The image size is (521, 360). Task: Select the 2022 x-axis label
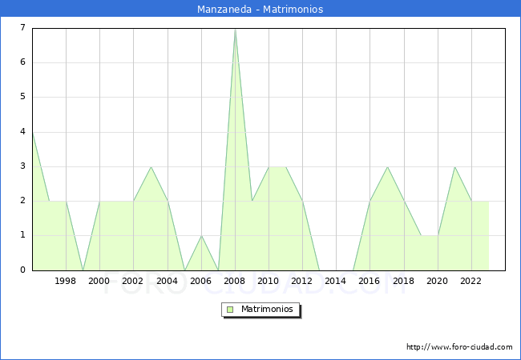[x=471, y=281]
